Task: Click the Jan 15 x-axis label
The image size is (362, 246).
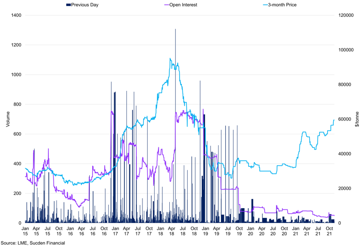Action: coord(25,230)
